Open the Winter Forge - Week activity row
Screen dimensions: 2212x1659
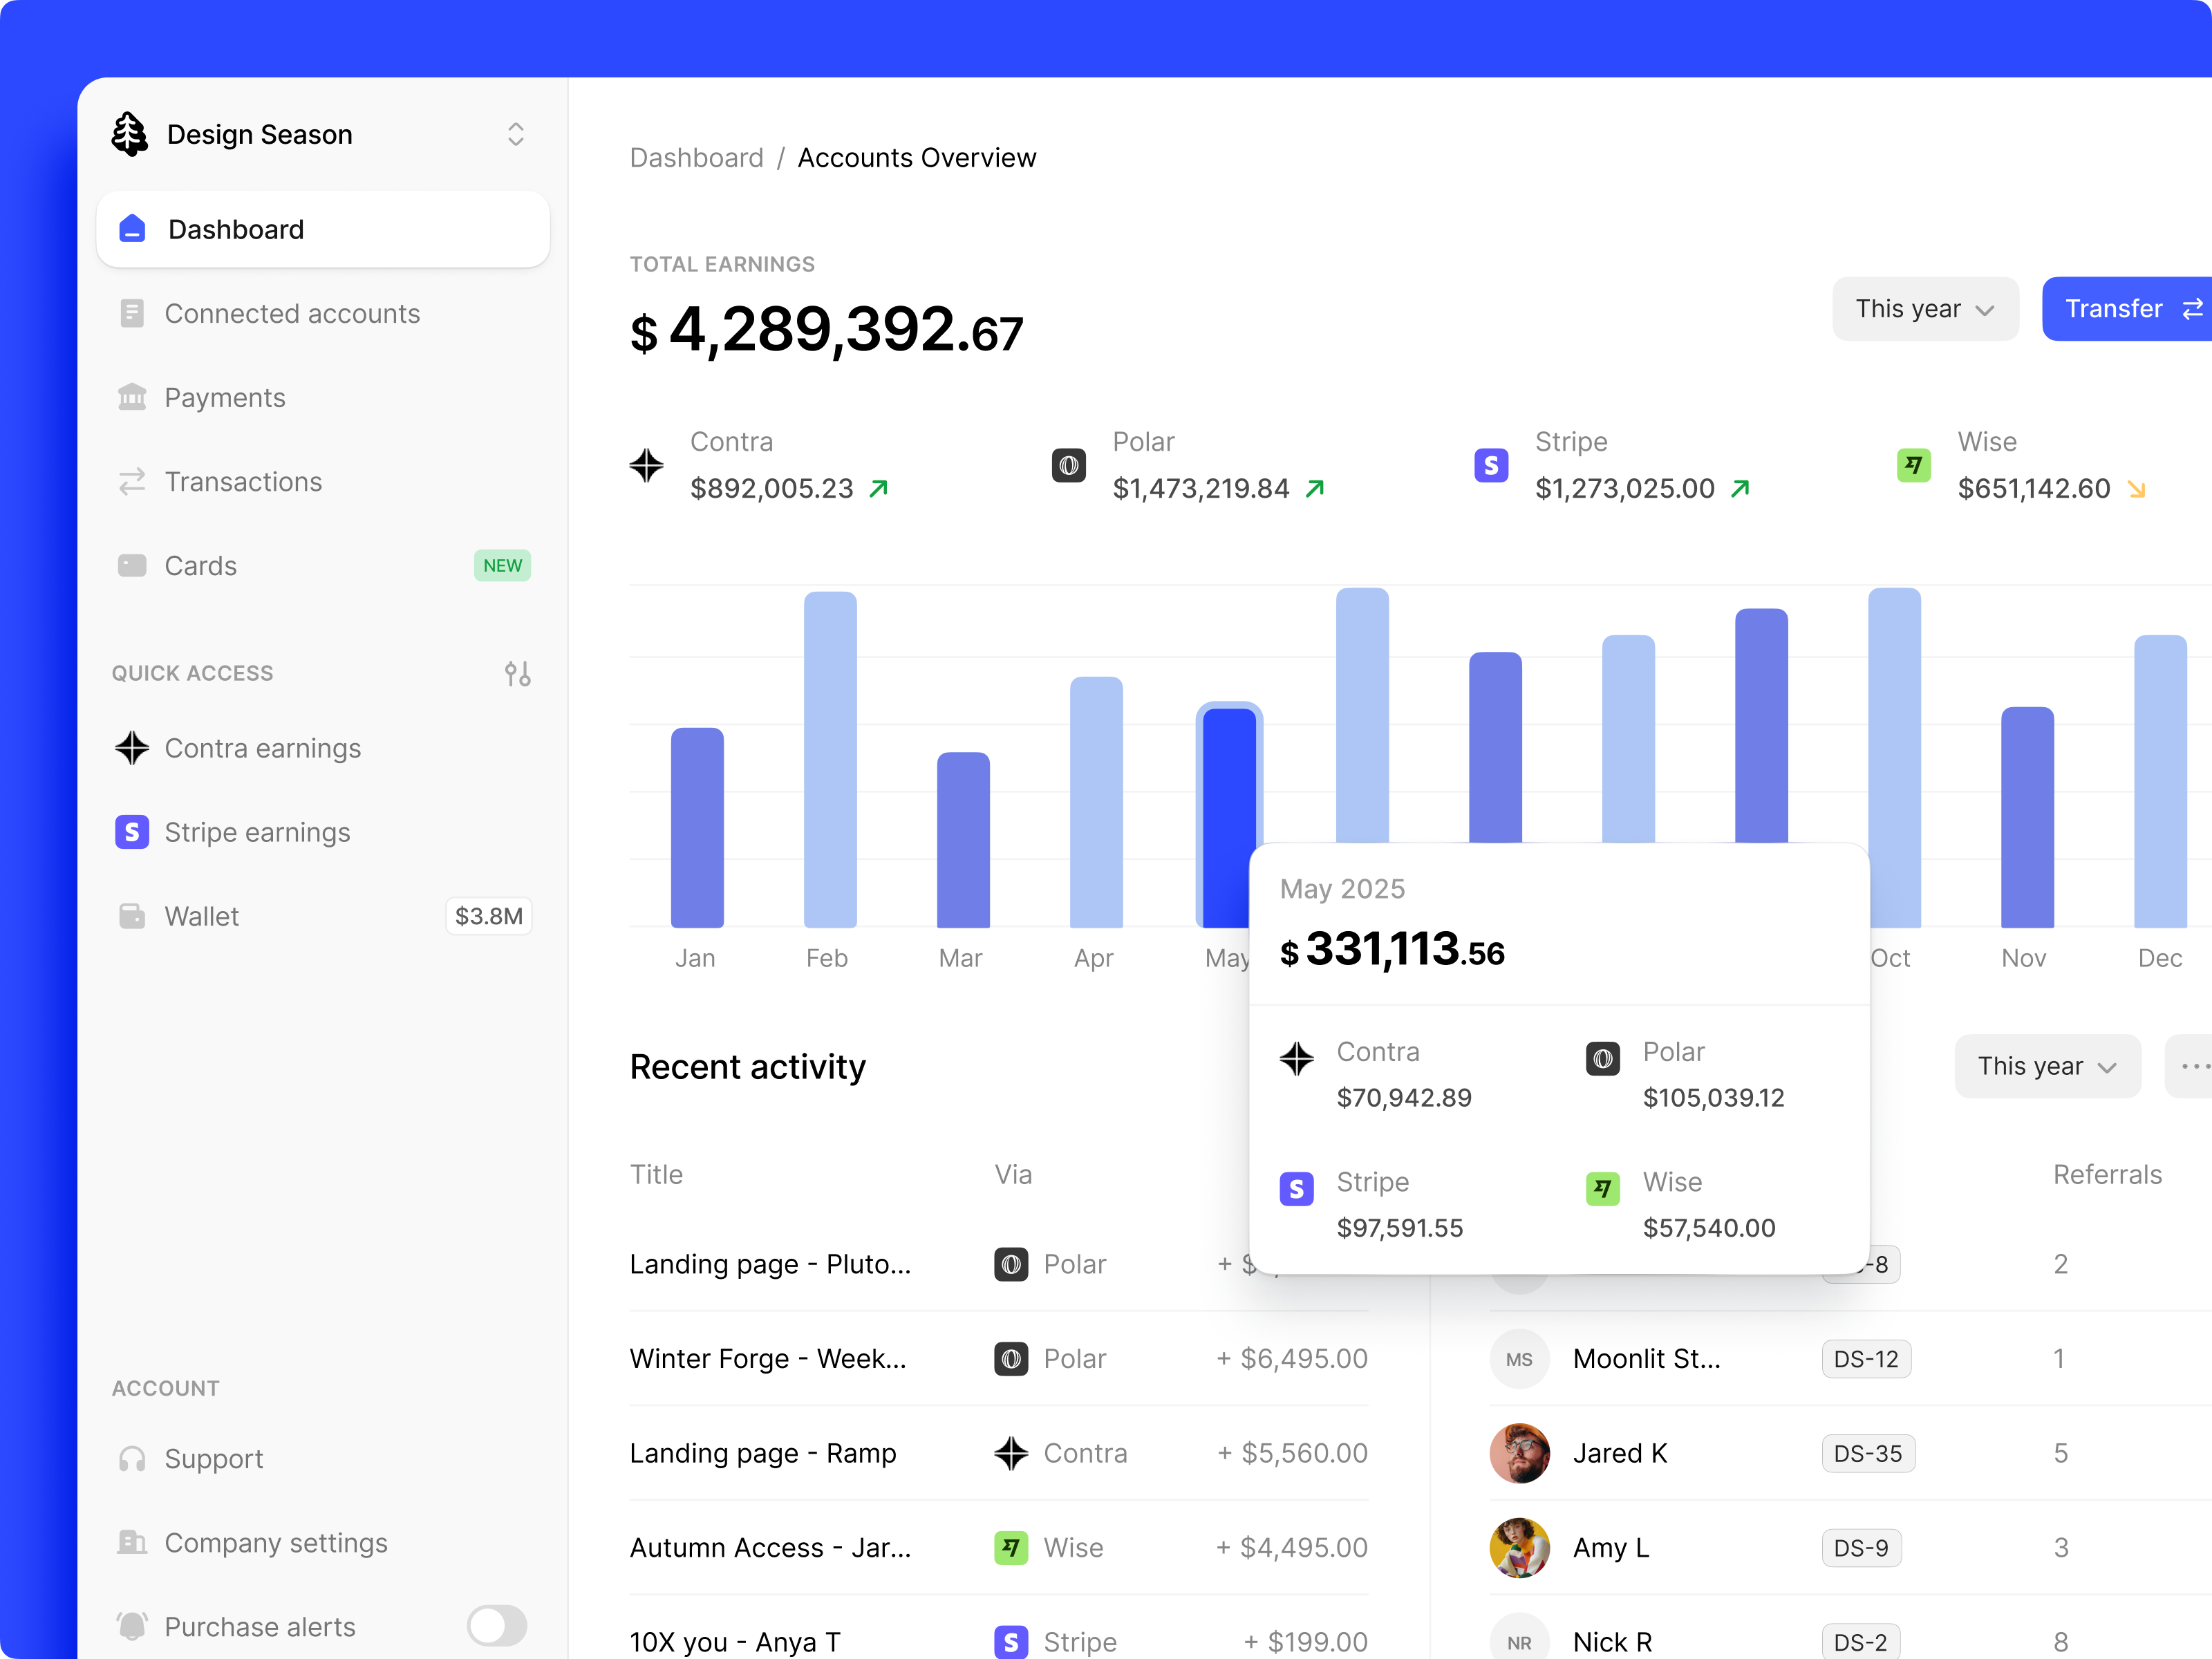pos(998,1358)
